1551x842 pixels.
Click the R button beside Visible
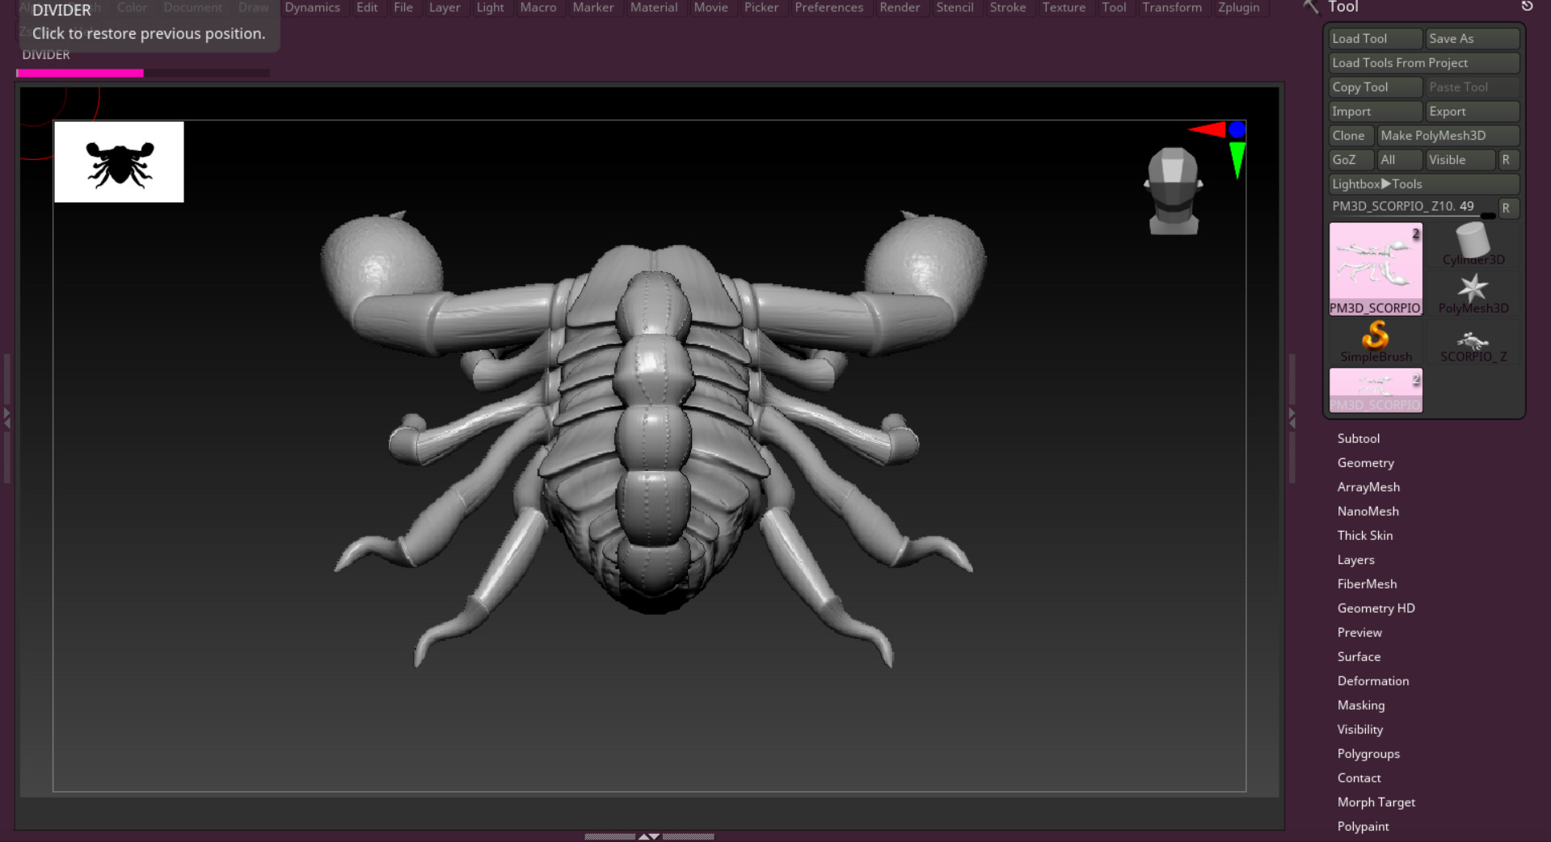(x=1509, y=160)
